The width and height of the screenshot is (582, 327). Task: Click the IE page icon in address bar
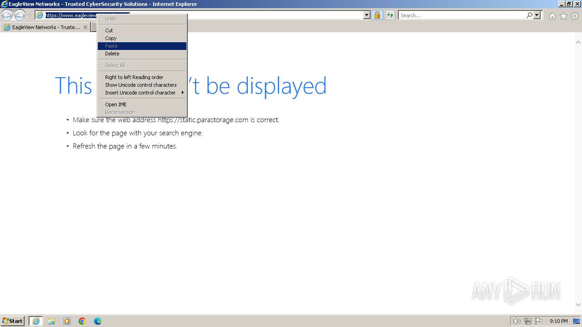coord(40,15)
